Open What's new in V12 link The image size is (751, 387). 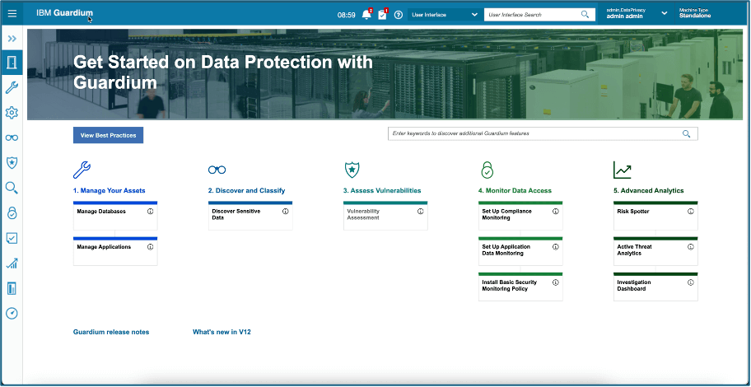[x=222, y=332]
